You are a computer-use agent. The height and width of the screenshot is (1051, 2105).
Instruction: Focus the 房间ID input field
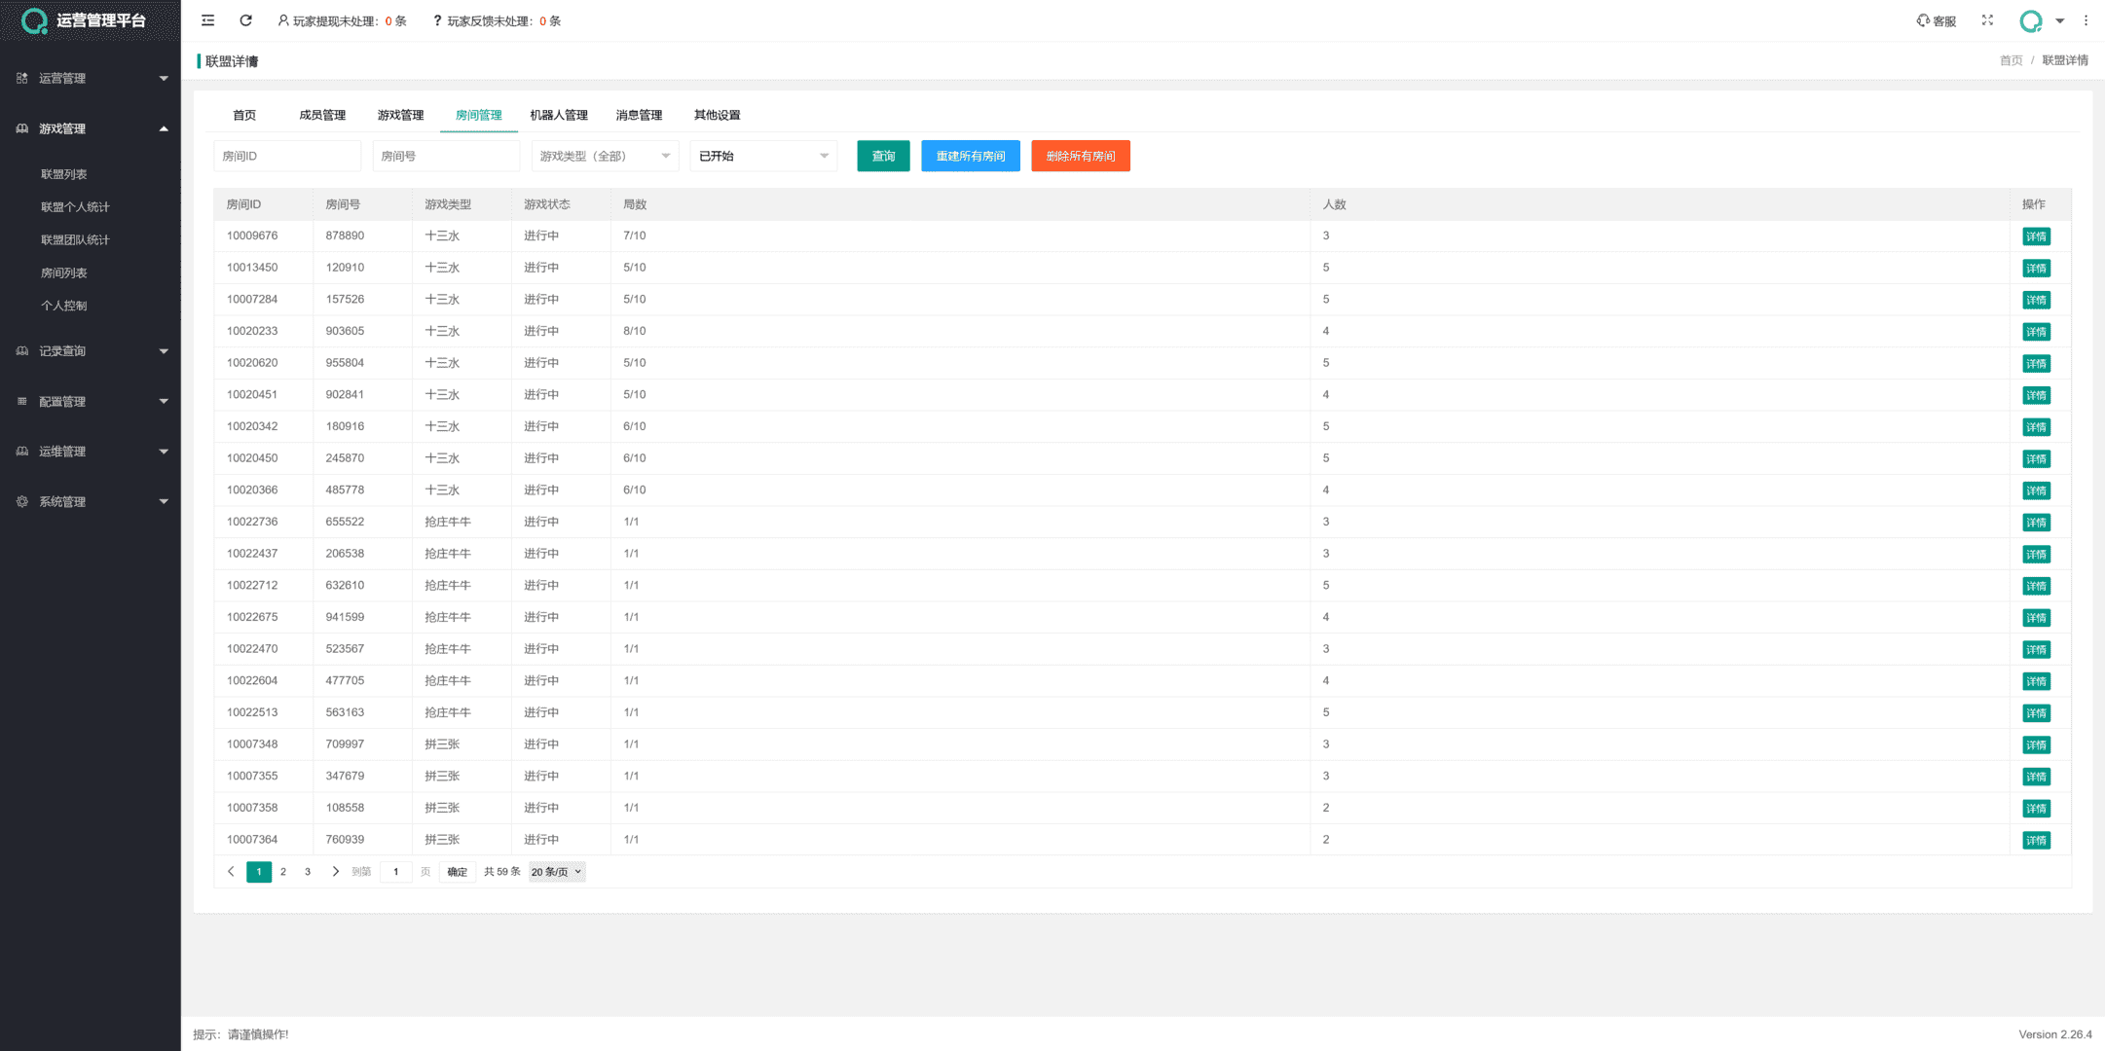point(286,156)
